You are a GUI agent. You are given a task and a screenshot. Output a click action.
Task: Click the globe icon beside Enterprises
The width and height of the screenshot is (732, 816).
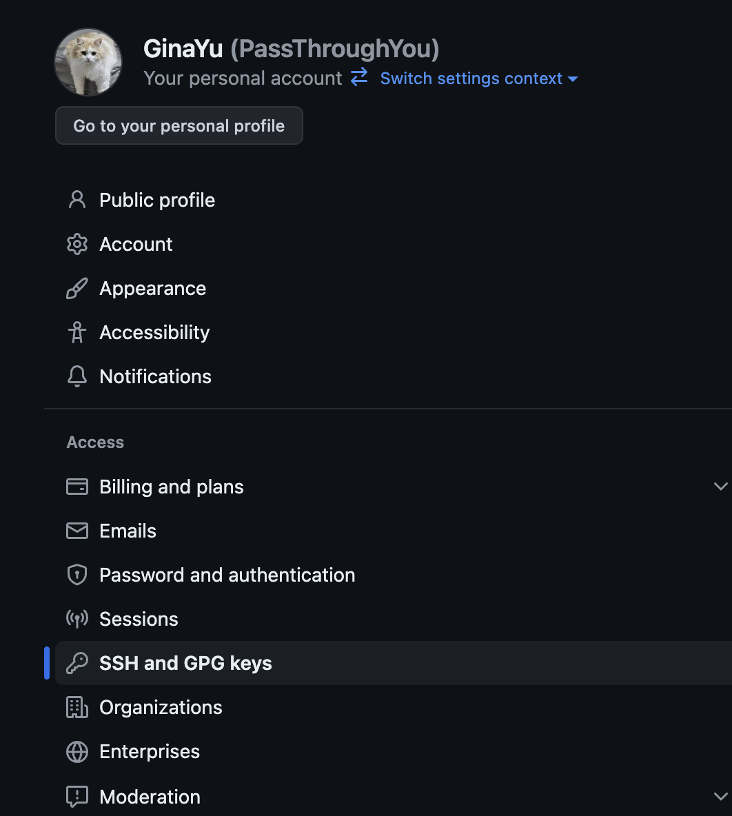[77, 751]
